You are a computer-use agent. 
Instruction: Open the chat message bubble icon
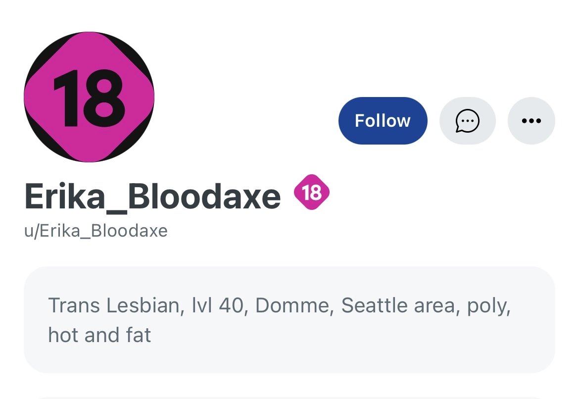467,121
